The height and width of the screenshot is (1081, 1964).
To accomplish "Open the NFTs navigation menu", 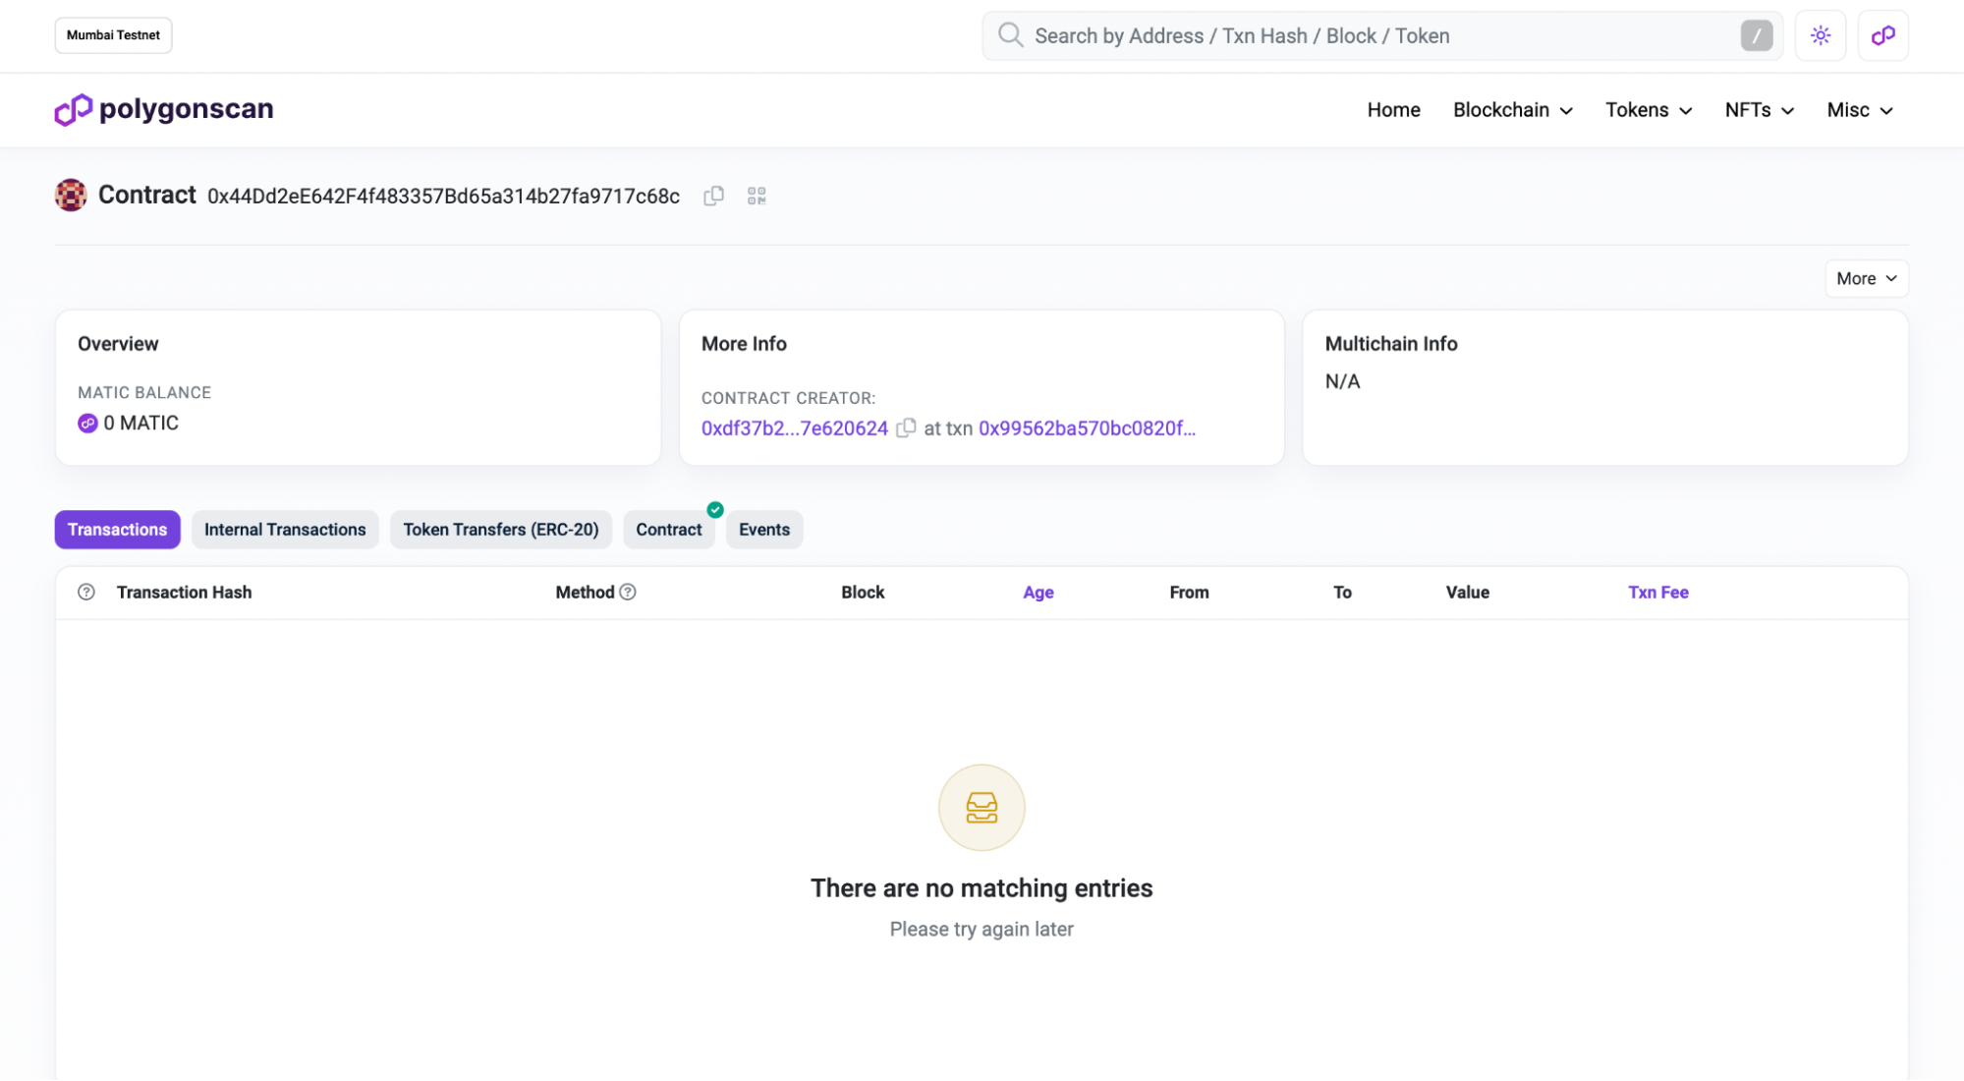I will coord(1759,110).
